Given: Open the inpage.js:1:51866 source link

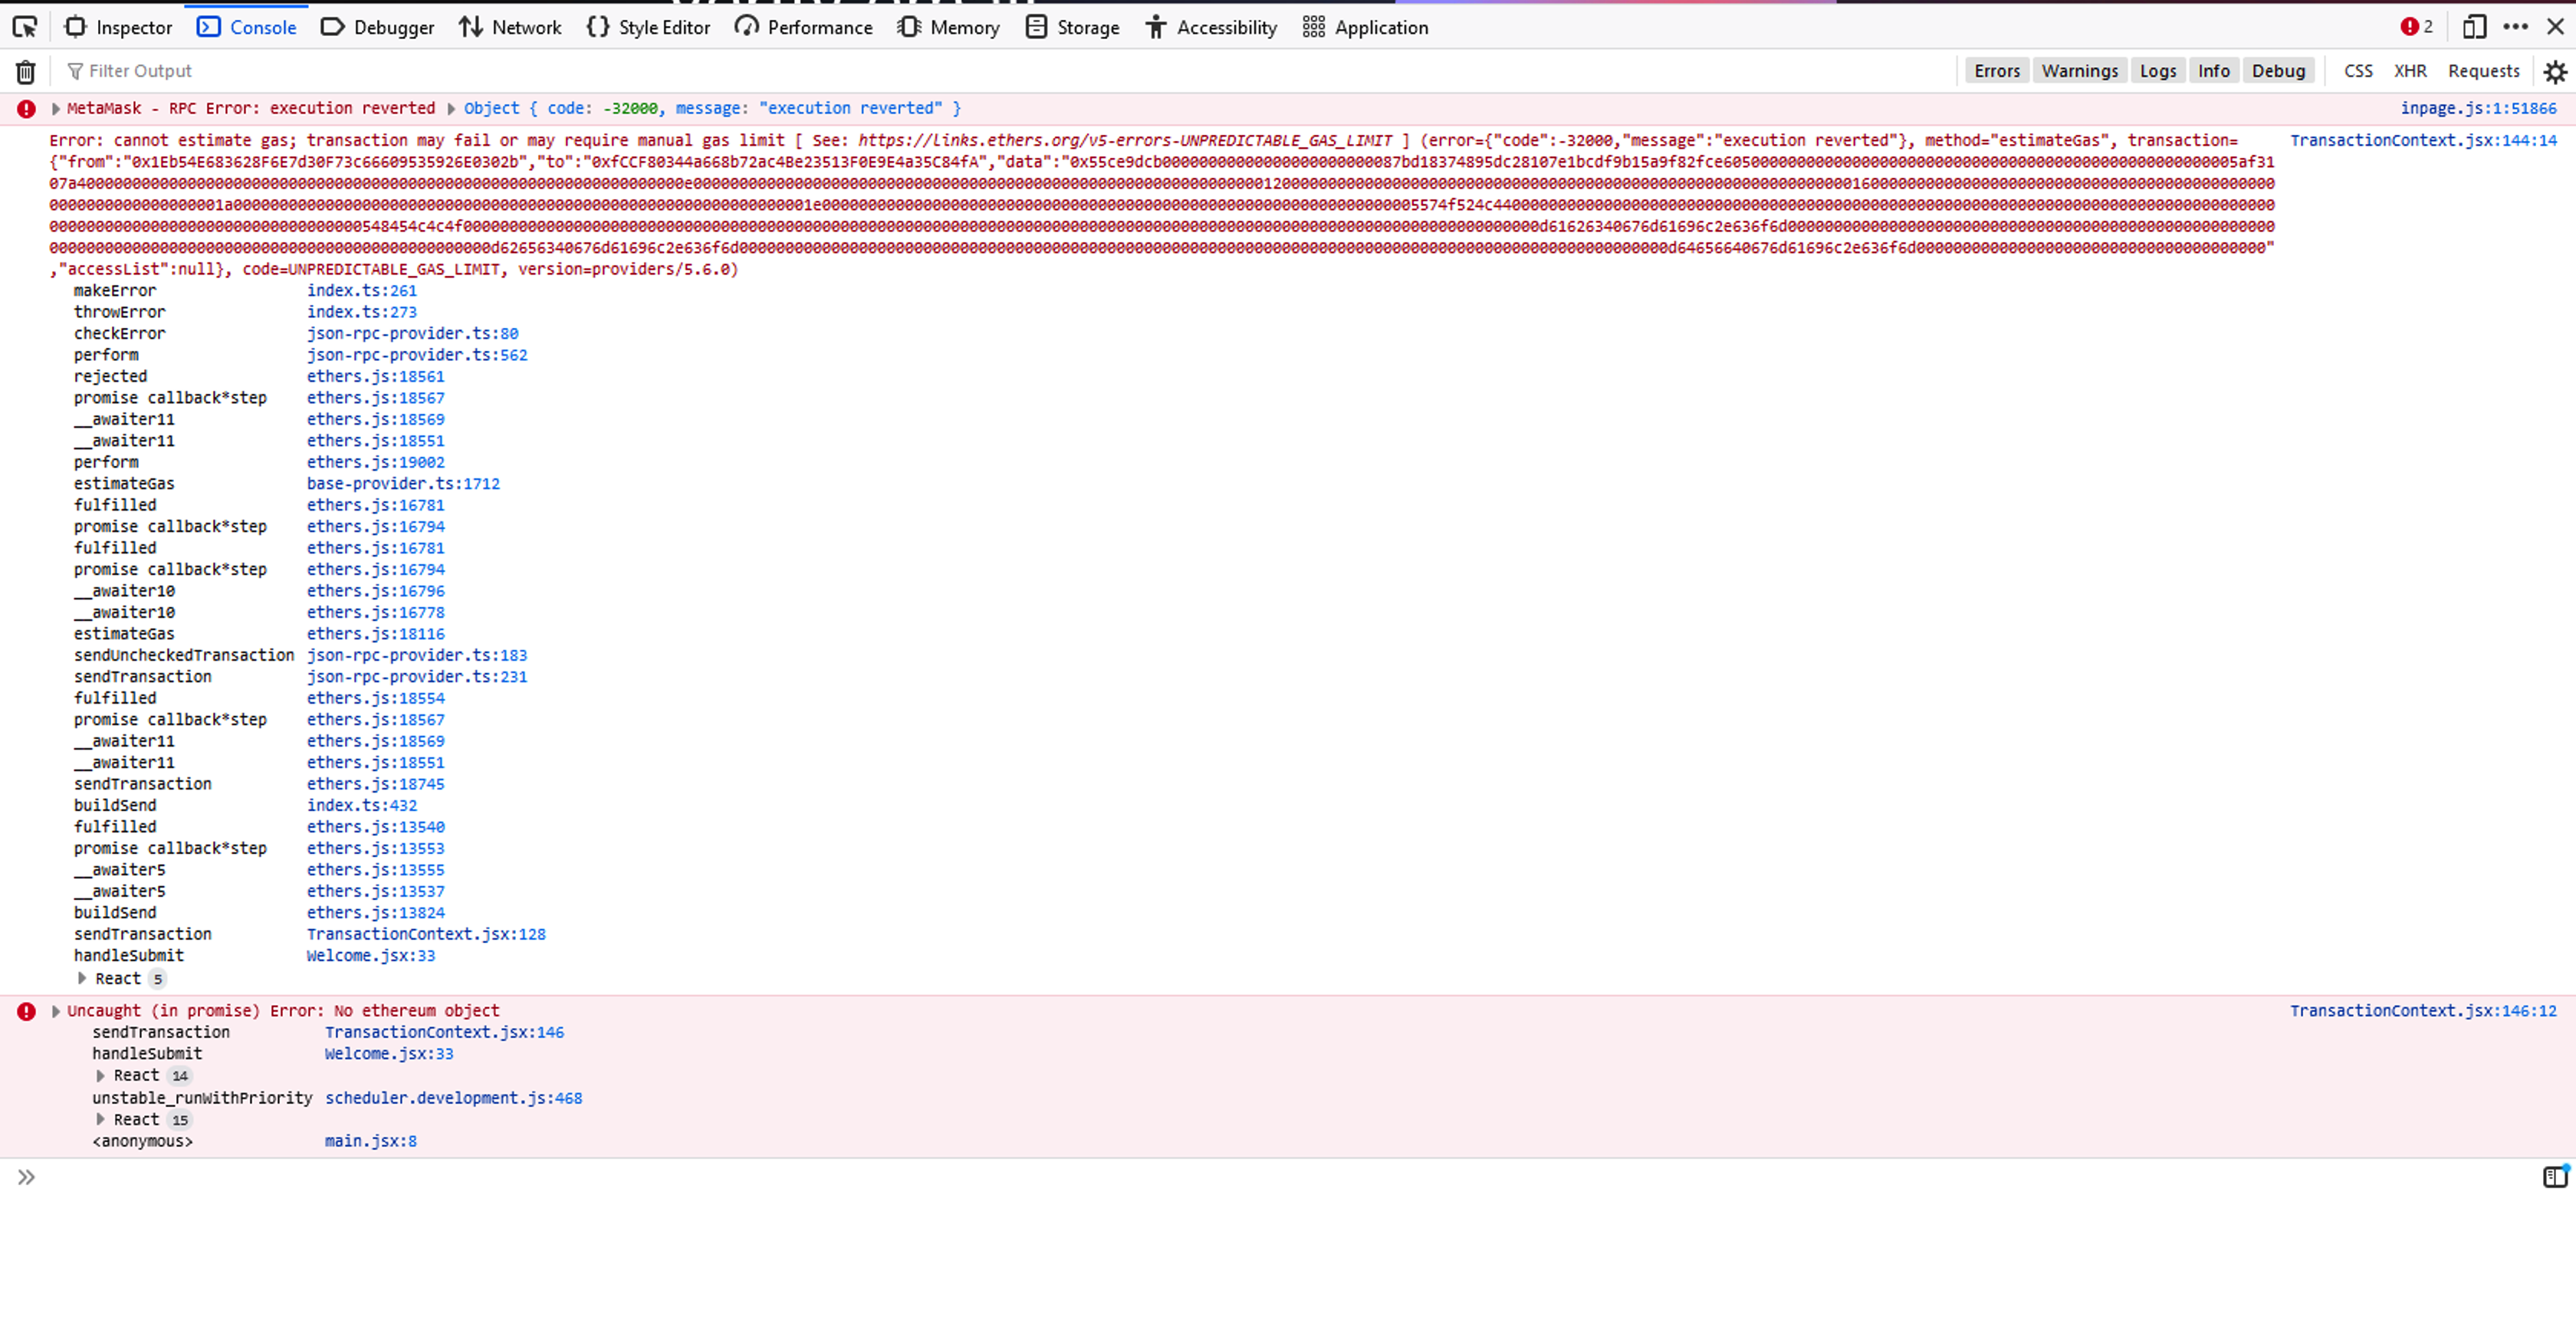Looking at the screenshot, I should pos(2478,108).
